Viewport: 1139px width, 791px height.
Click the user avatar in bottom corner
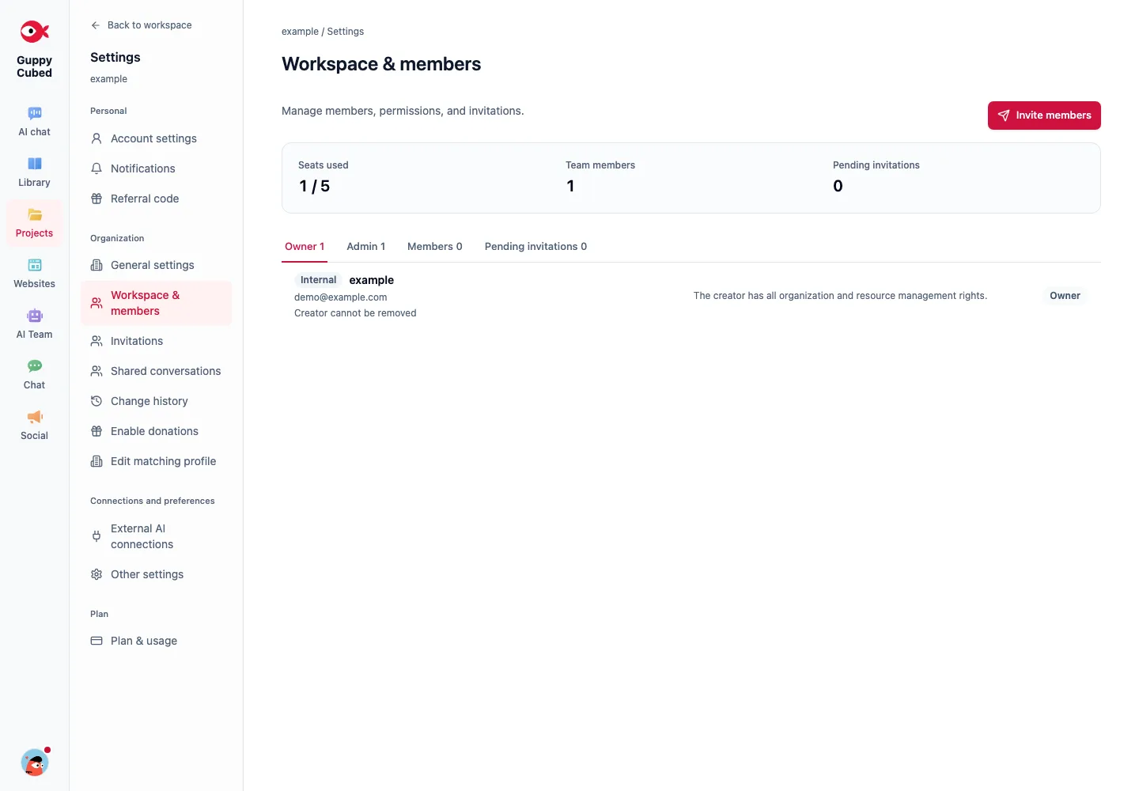[35, 763]
